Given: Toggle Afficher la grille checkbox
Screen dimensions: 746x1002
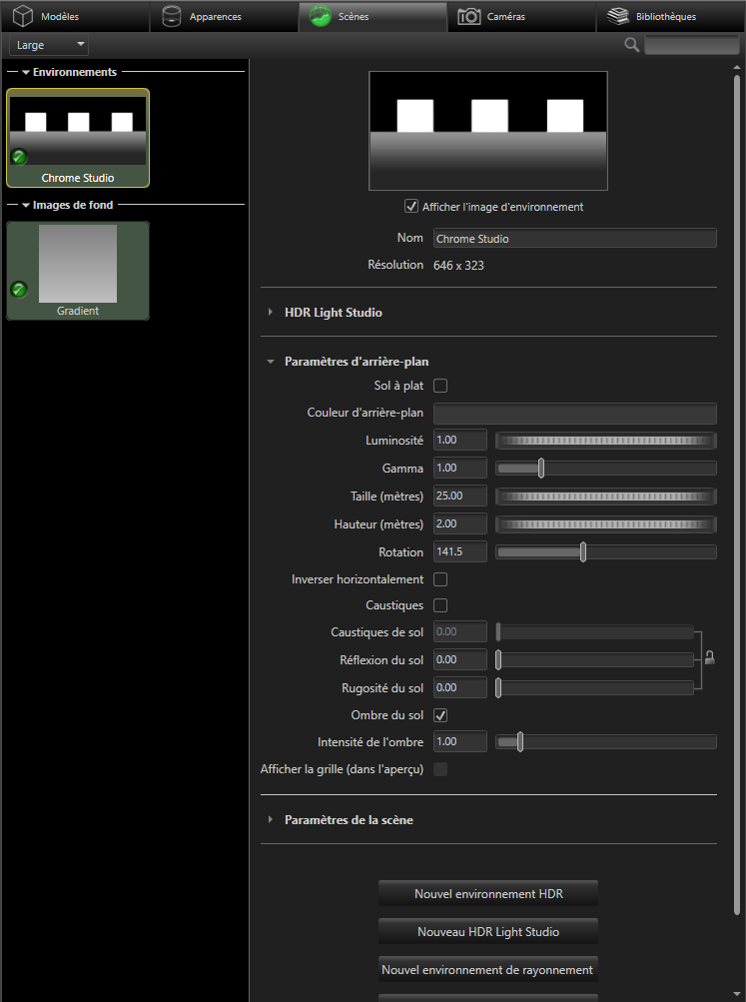Looking at the screenshot, I should [440, 769].
